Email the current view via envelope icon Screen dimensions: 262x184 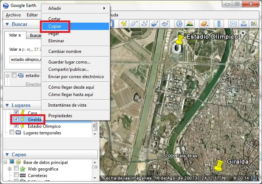coord(233,24)
